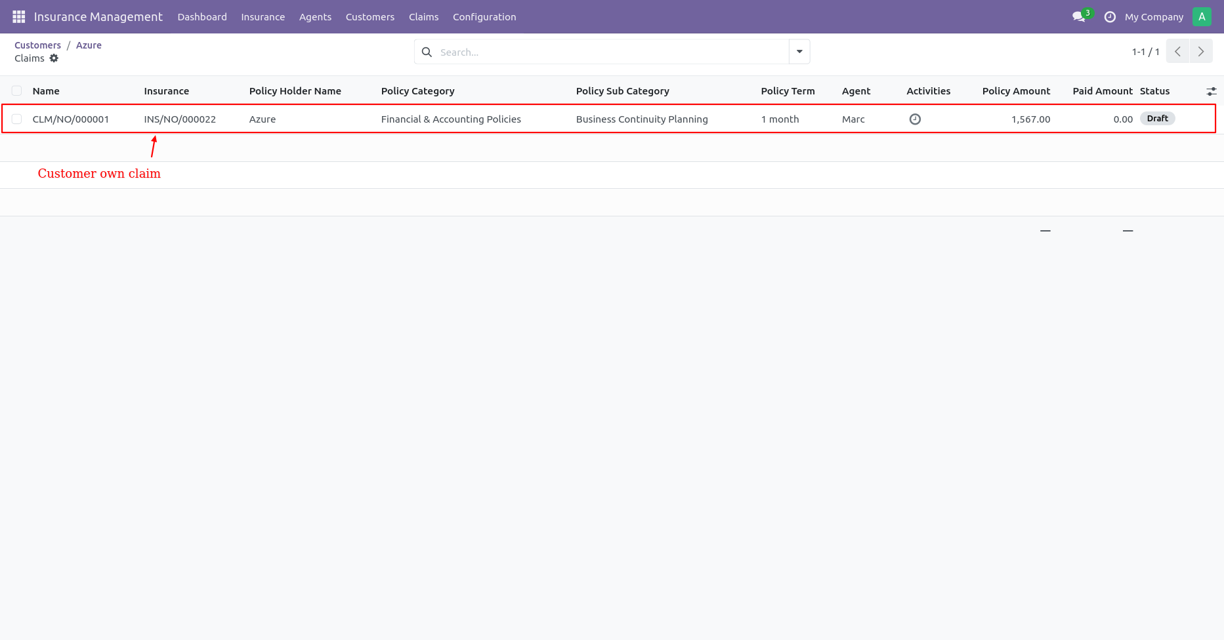Open the My Company switcher
Image resolution: width=1224 pixels, height=640 pixels.
(1154, 17)
